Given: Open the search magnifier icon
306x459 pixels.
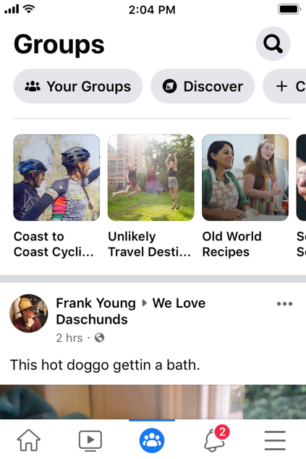Looking at the screenshot, I should click(273, 43).
